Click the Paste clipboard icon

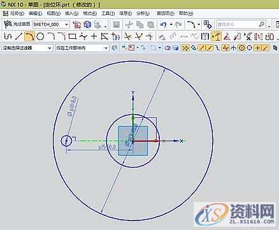point(150,25)
